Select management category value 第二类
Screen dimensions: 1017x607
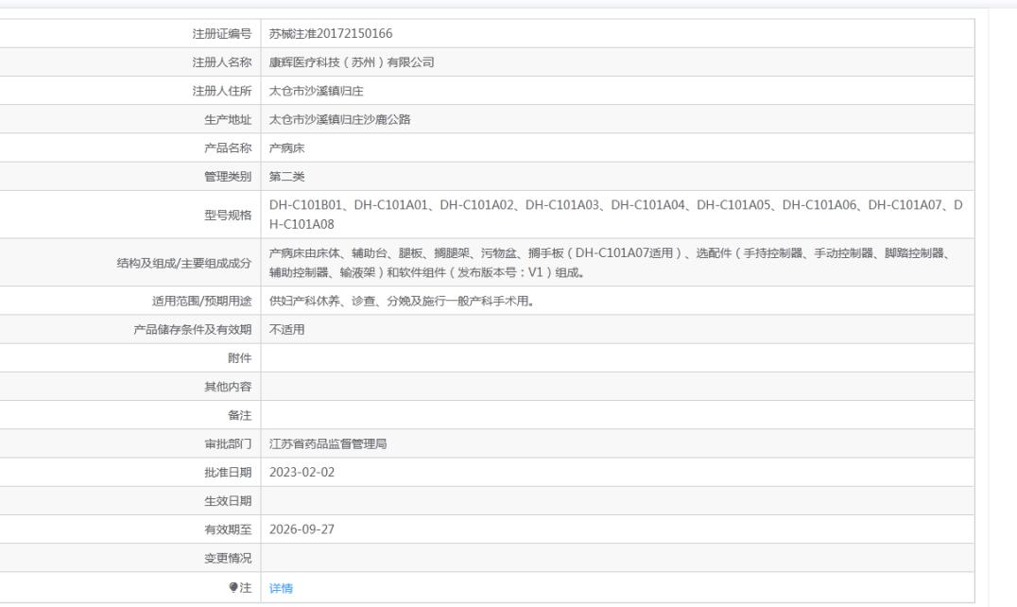point(286,177)
